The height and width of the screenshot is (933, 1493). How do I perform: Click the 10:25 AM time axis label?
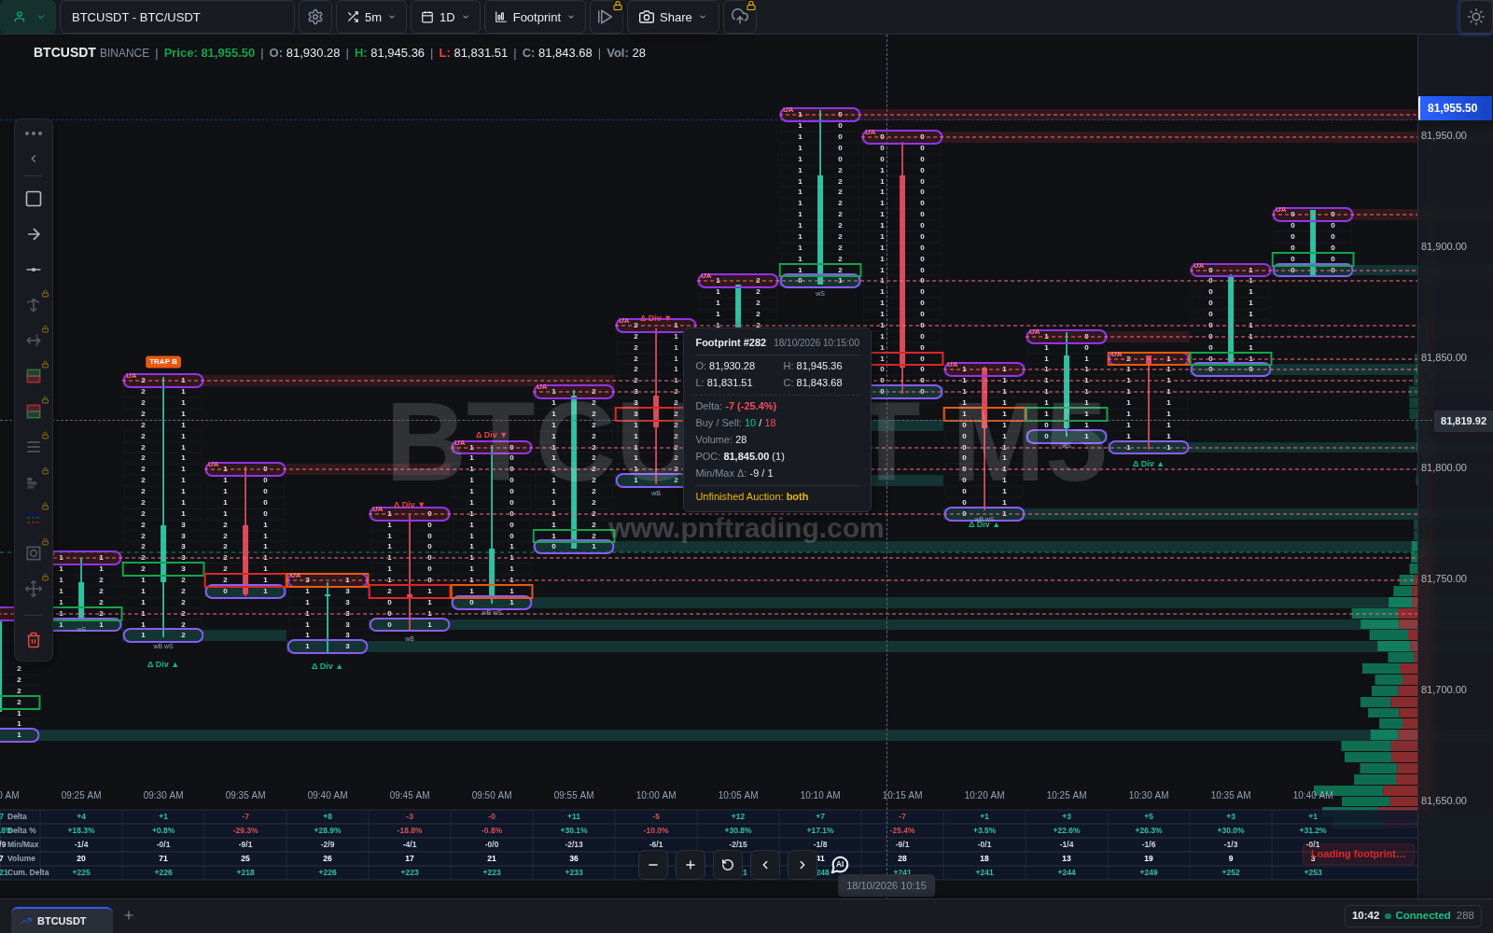point(1067,795)
